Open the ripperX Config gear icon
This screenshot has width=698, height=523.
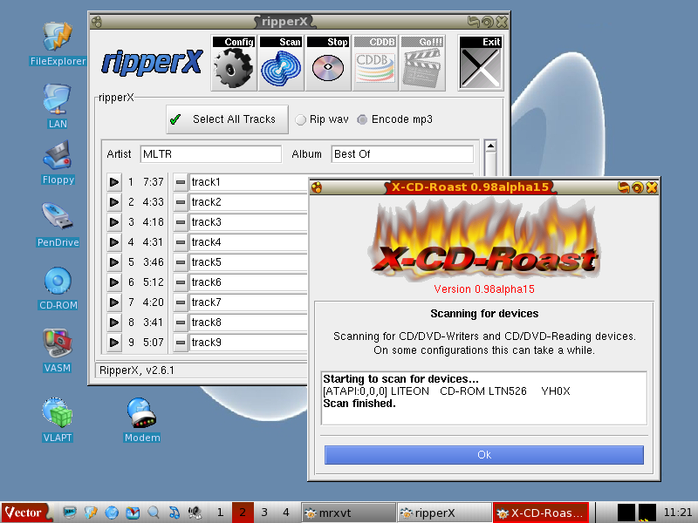coord(233,64)
